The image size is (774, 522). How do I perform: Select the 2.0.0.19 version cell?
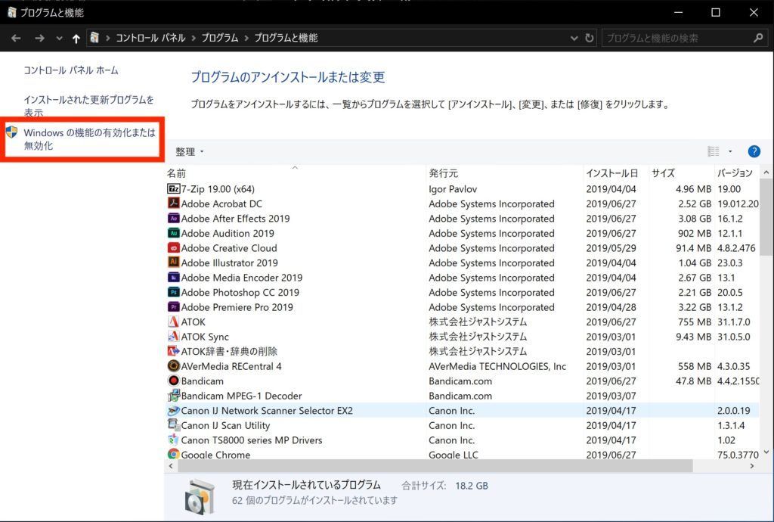pos(733,410)
